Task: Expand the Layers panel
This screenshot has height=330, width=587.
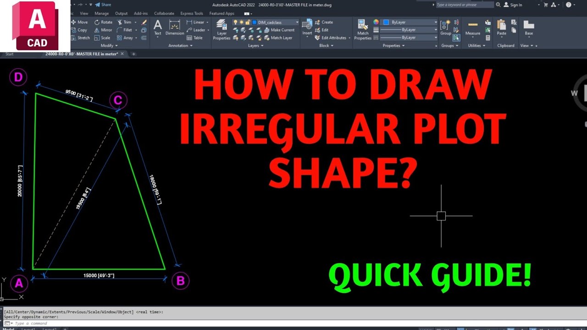Action: pos(255,45)
